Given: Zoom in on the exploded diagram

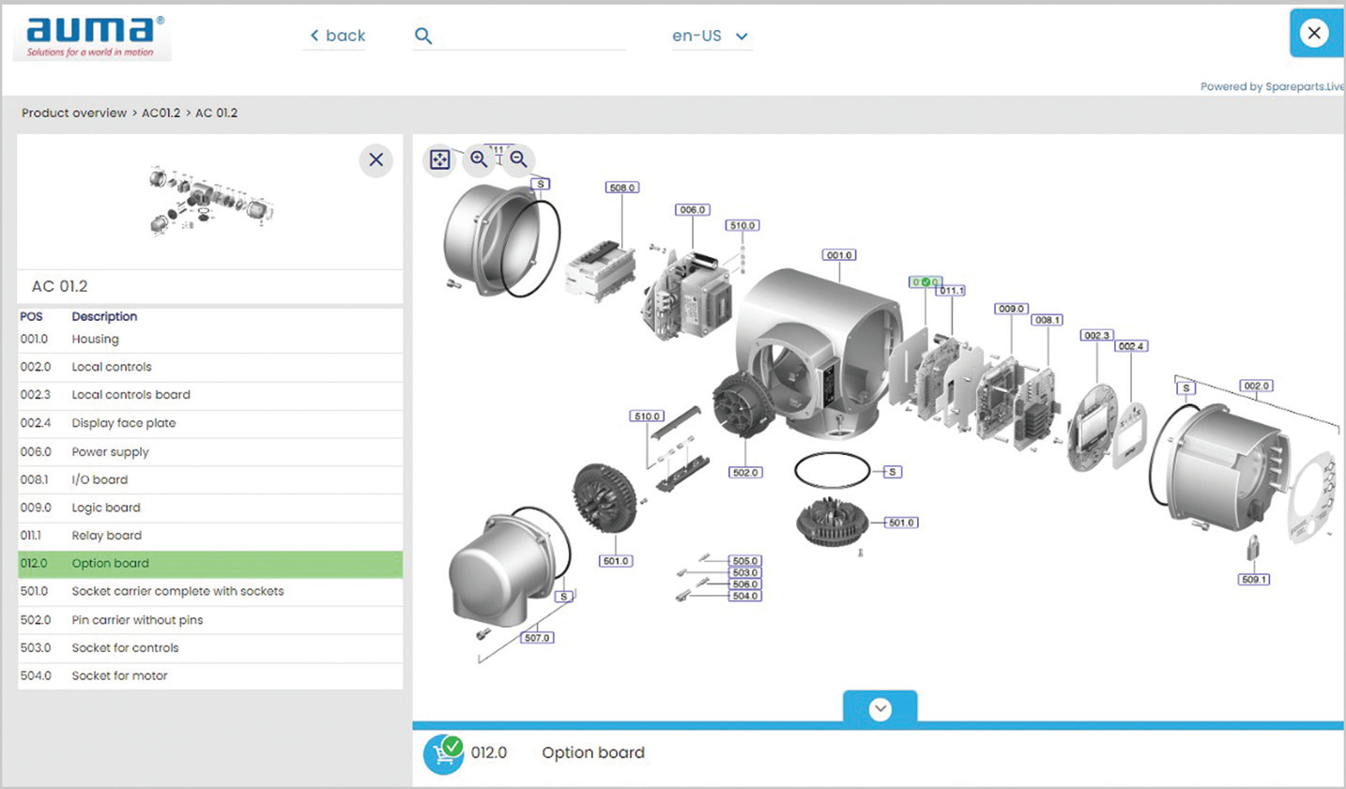Looking at the screenshot, I should (479, 159).
